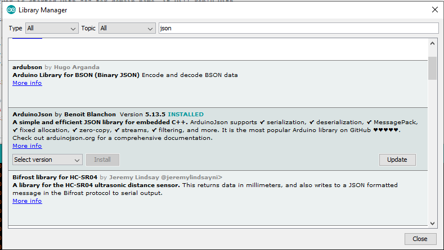Click the greyed Install button
444x250 pixels.
pos(102,160)
